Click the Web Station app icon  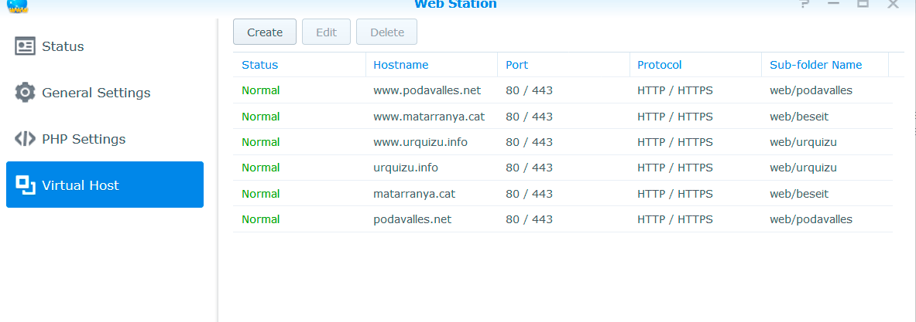click(16, 5)
